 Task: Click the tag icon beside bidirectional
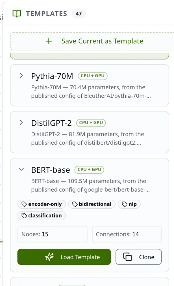pyautogui.click(x=75, y=204)
